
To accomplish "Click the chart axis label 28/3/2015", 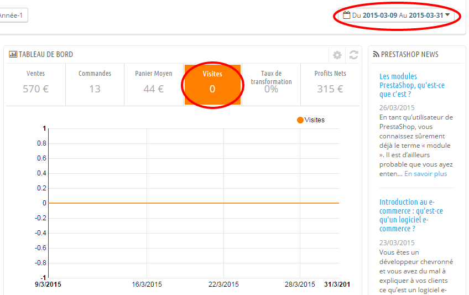I will pos(300,284).
